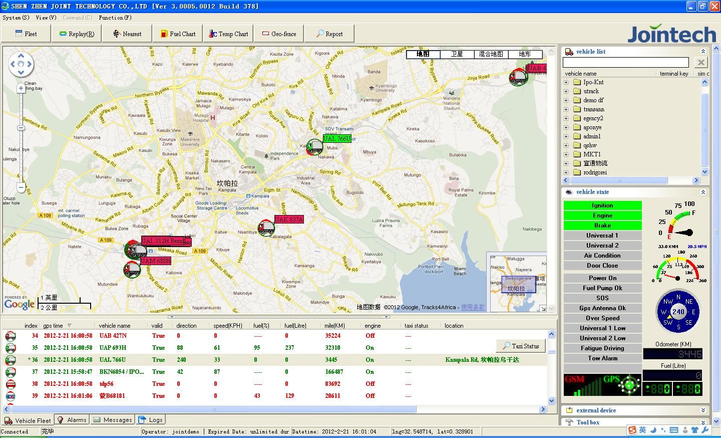Image resolution: width=721 pixels, height=438 pixels.
Task: Click vehicle icon in UAB 427N row
Action: click(10, 336)
